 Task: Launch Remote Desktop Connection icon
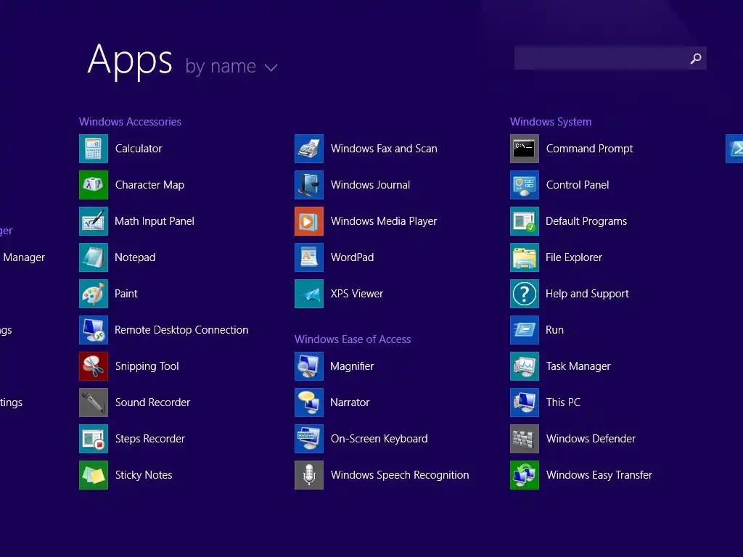[x=94, y=330]
